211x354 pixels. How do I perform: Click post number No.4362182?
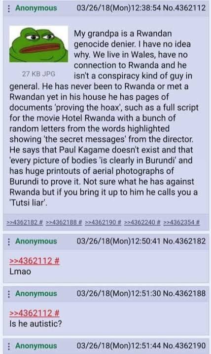tap(184, 241)
